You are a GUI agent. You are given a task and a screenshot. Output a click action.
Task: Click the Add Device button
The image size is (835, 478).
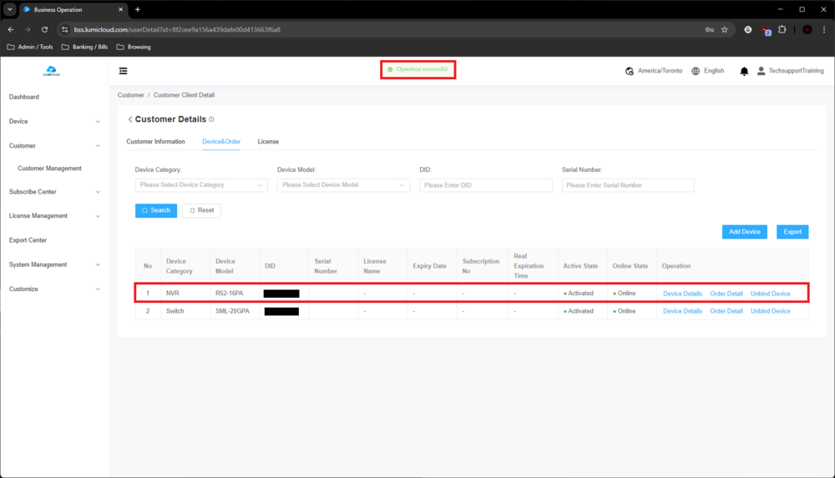[744, 232]
